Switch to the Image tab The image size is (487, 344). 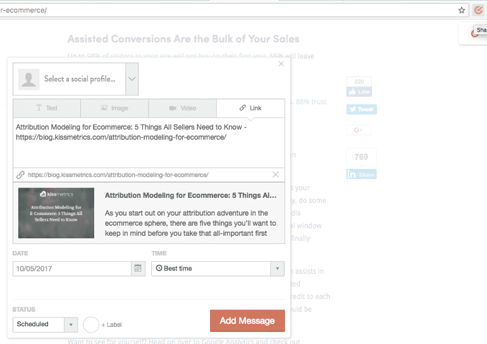[x=114, y=108]
